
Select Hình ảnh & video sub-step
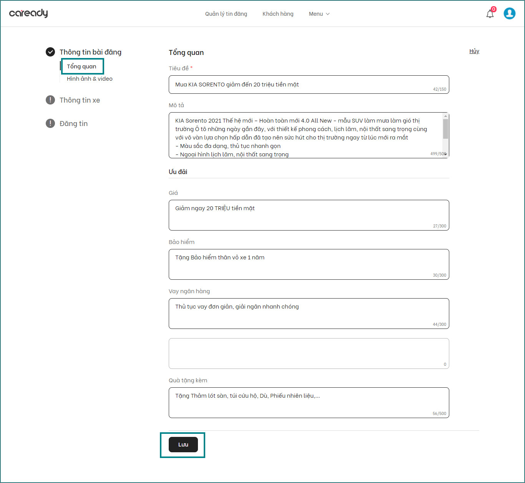[90, 79]
